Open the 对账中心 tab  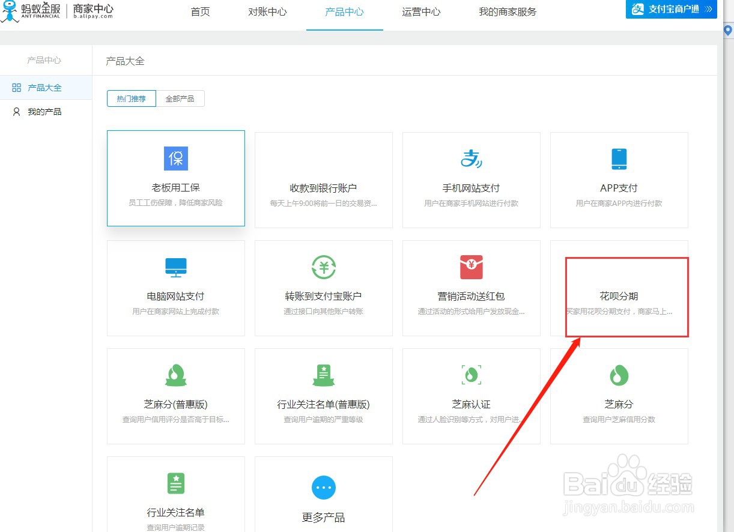267,11
